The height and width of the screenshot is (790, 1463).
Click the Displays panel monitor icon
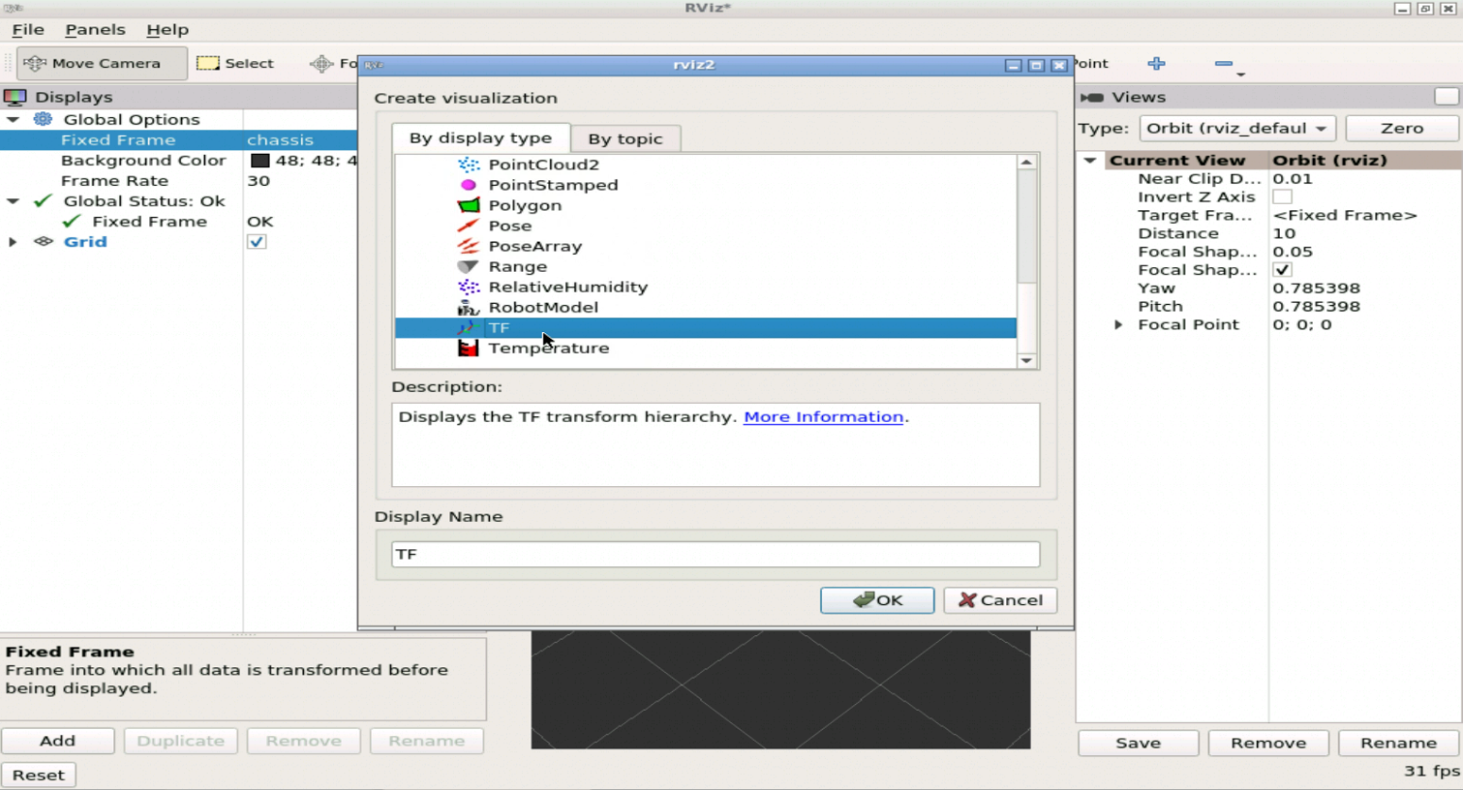point(15,97)
